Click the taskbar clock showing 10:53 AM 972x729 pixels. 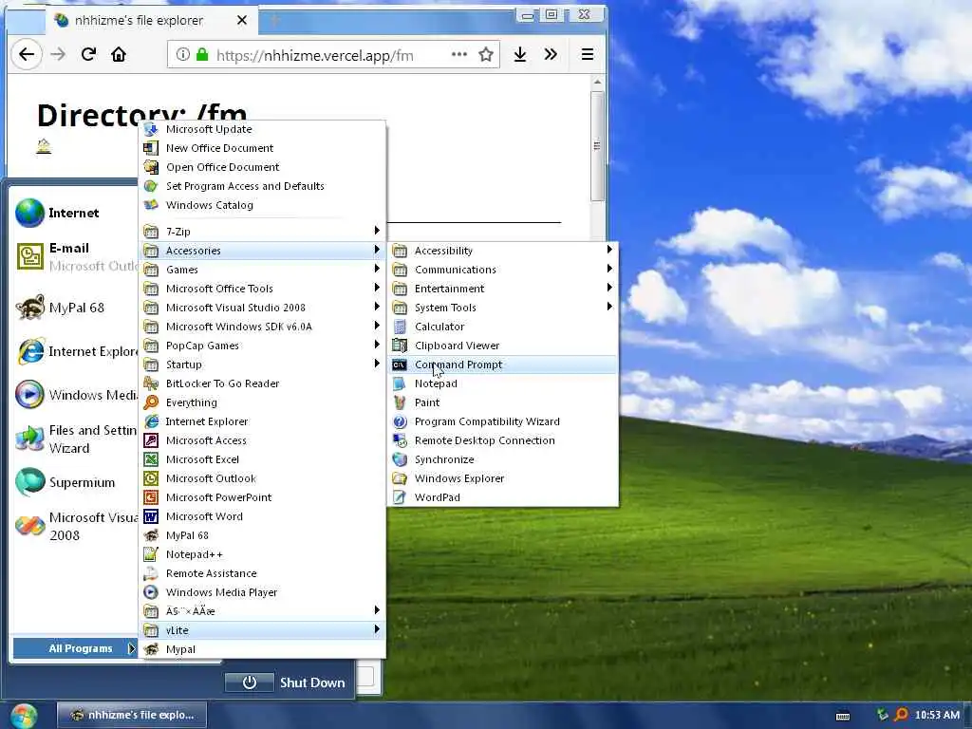click(x=937, y=715)
